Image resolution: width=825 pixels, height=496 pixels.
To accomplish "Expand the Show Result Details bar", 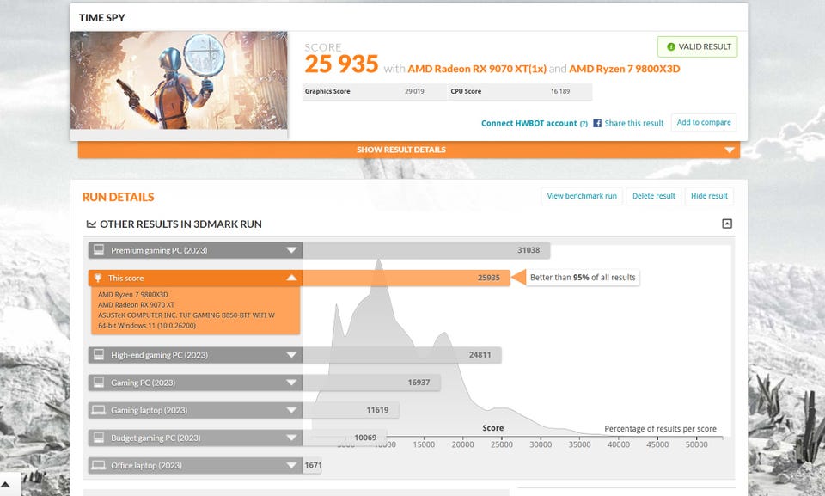I will tap(409, 150).
